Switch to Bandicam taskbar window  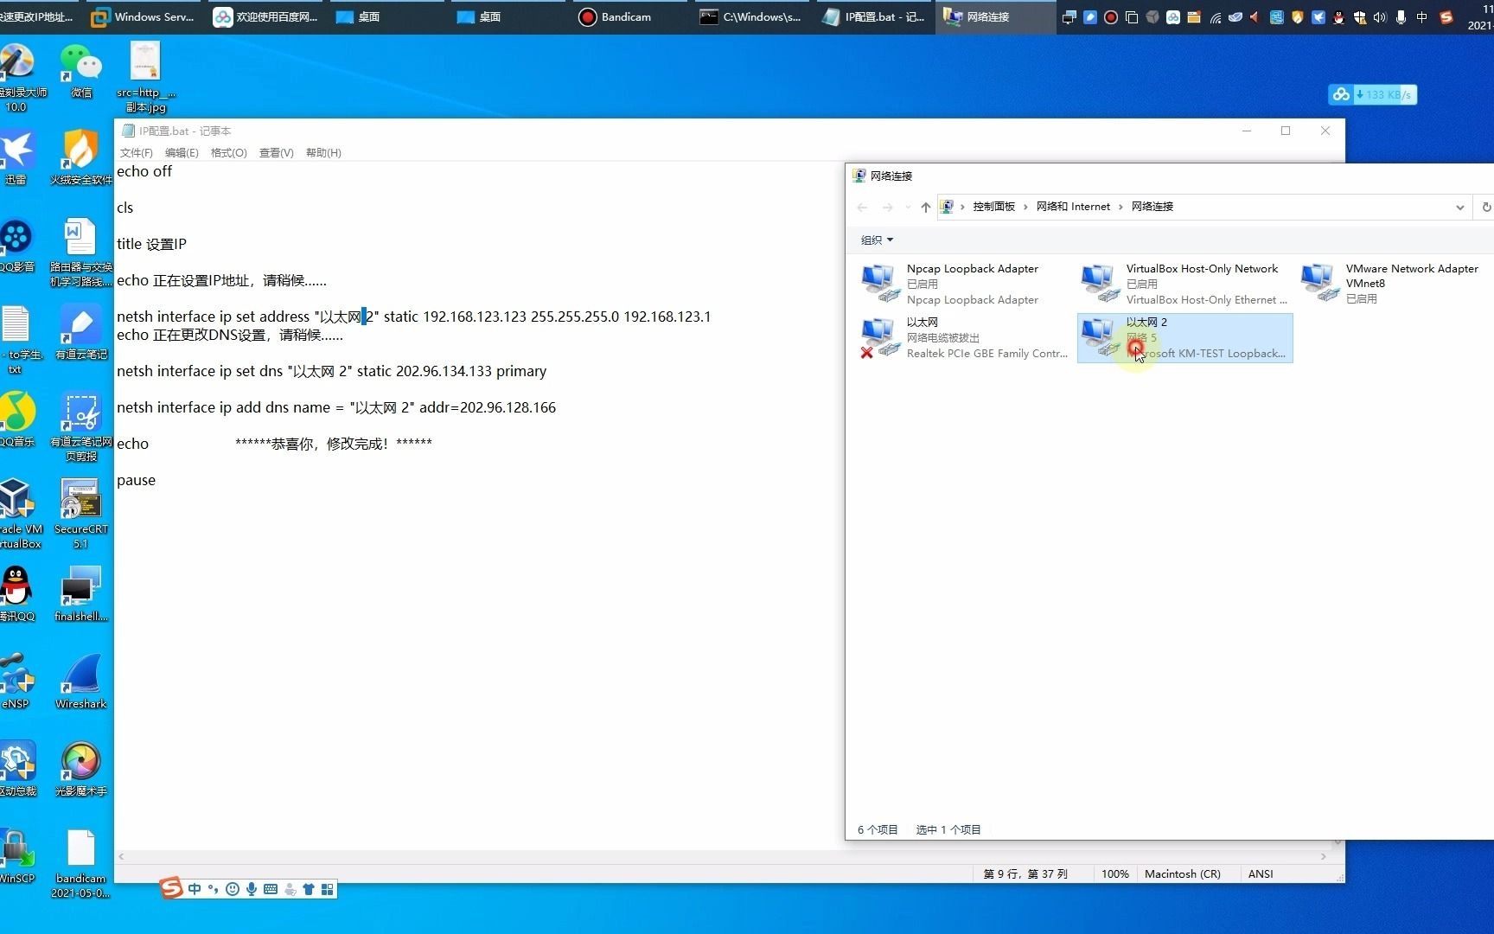[x=630, y=16]
